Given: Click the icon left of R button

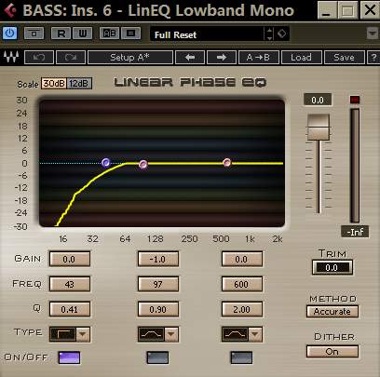Looking at the screenshot, I should (34, 34).
